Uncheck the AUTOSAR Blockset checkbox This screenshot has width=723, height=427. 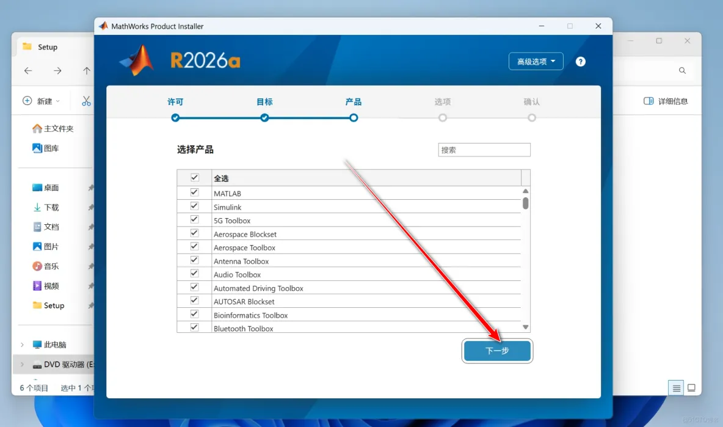(x=195, y=300)
